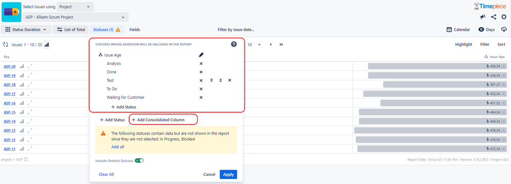
Task: Toggle Include Deleted Statuses switch
Action: [x=139, y=161]
